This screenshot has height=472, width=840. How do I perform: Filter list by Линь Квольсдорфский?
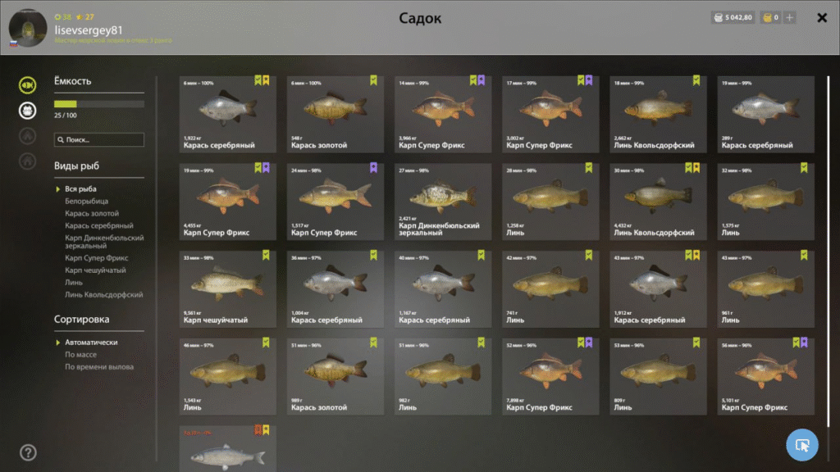(104, 295)
